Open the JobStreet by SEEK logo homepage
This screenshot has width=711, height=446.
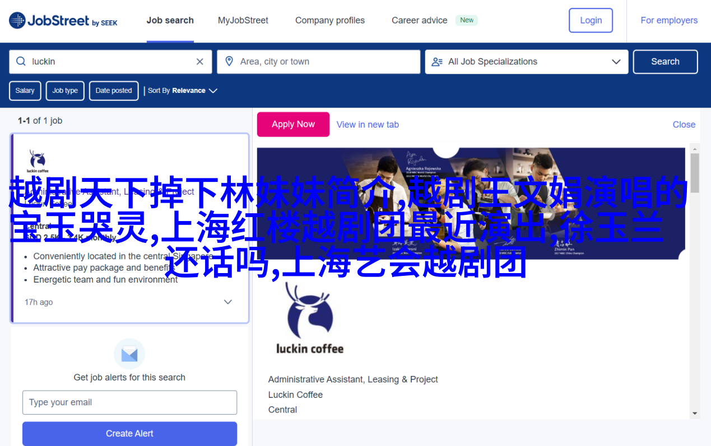click(63, 21)
